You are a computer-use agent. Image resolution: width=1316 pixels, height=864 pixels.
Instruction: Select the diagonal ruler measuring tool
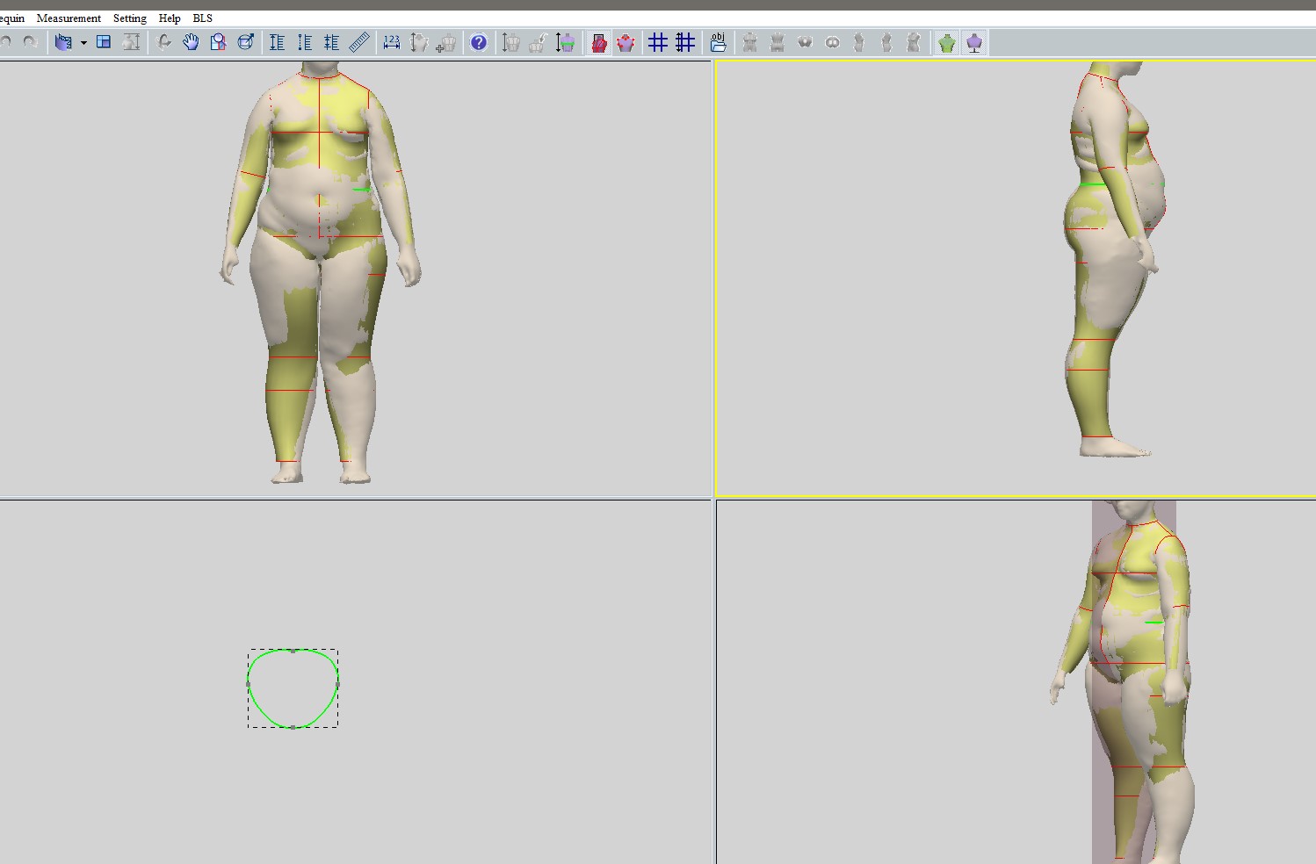coord(358,42)
